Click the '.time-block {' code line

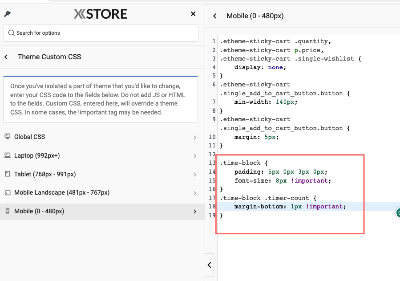(x=244, y=163)
